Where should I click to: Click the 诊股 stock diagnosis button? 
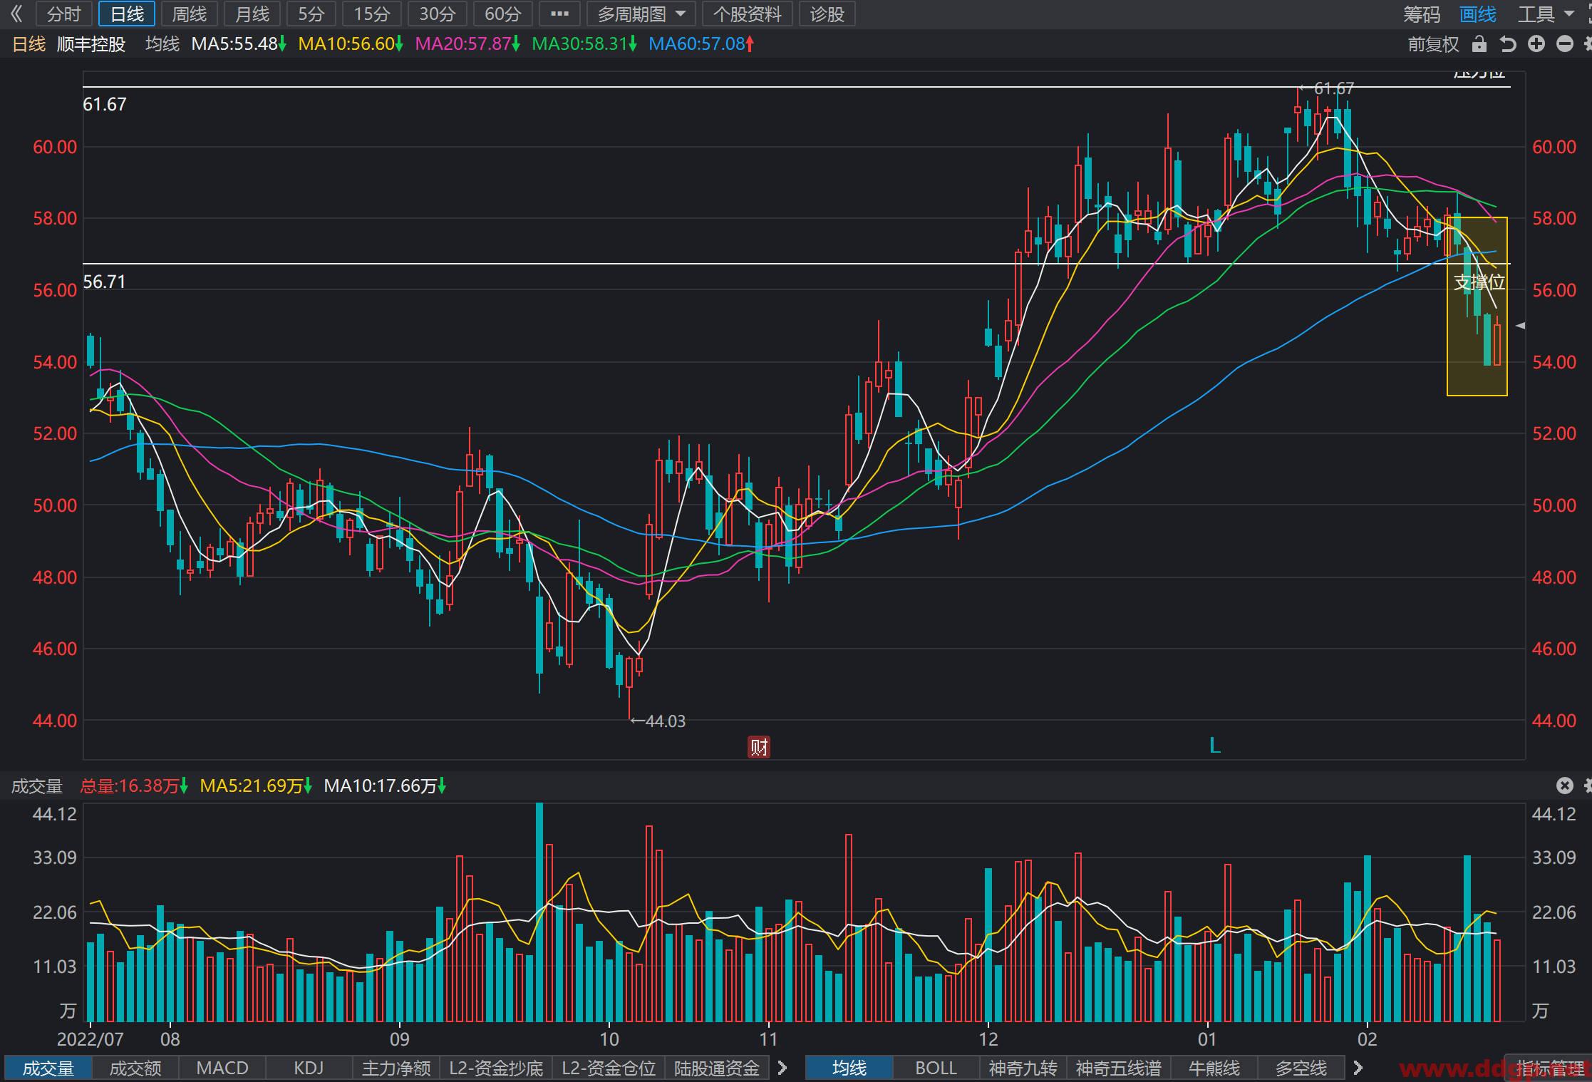click(x=827, y=14)
